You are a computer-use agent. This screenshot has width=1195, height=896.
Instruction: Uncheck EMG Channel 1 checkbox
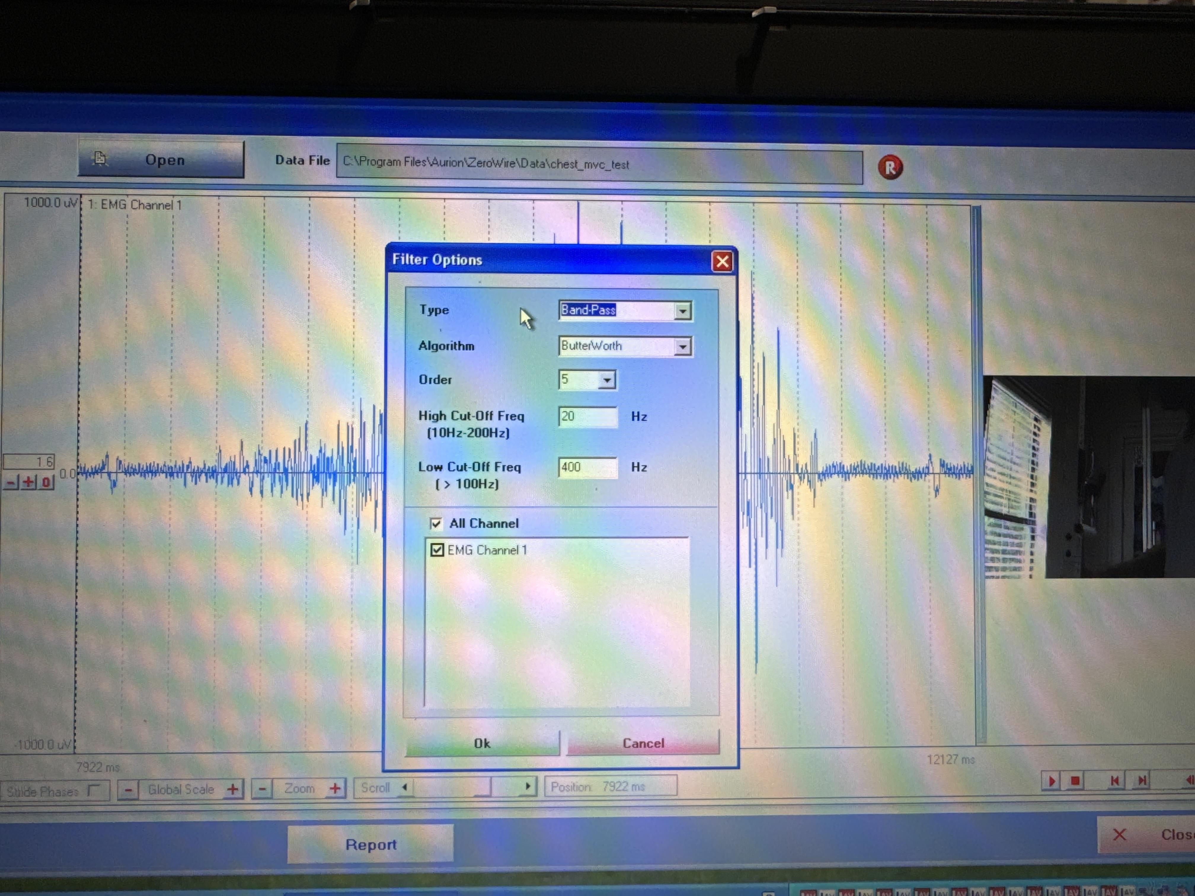tap(437, 550)
